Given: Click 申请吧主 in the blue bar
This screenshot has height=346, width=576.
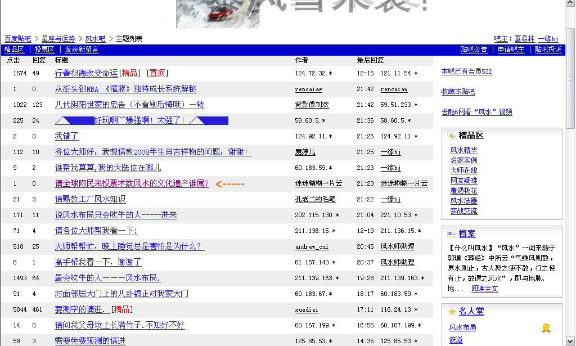Looking at the screenshot, I should 511,50.
